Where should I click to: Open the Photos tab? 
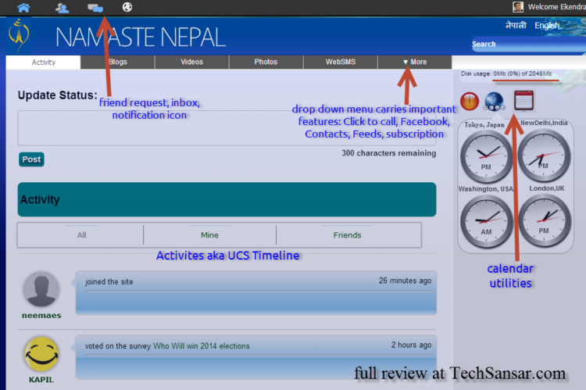tap(266, 62)
